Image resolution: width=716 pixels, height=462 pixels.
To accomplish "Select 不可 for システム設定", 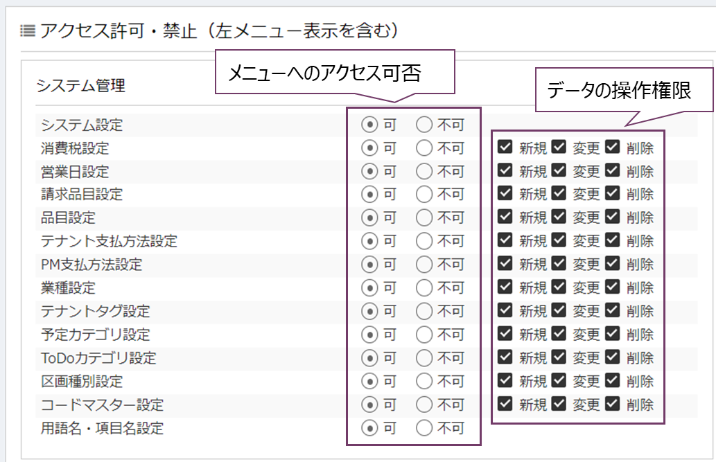I will pos(424,125).
